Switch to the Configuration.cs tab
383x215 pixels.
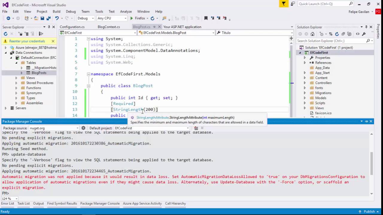[x=72, y=27]
